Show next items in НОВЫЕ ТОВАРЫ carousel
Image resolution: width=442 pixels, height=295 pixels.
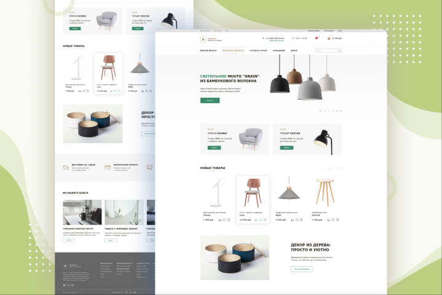coord(341,168)
